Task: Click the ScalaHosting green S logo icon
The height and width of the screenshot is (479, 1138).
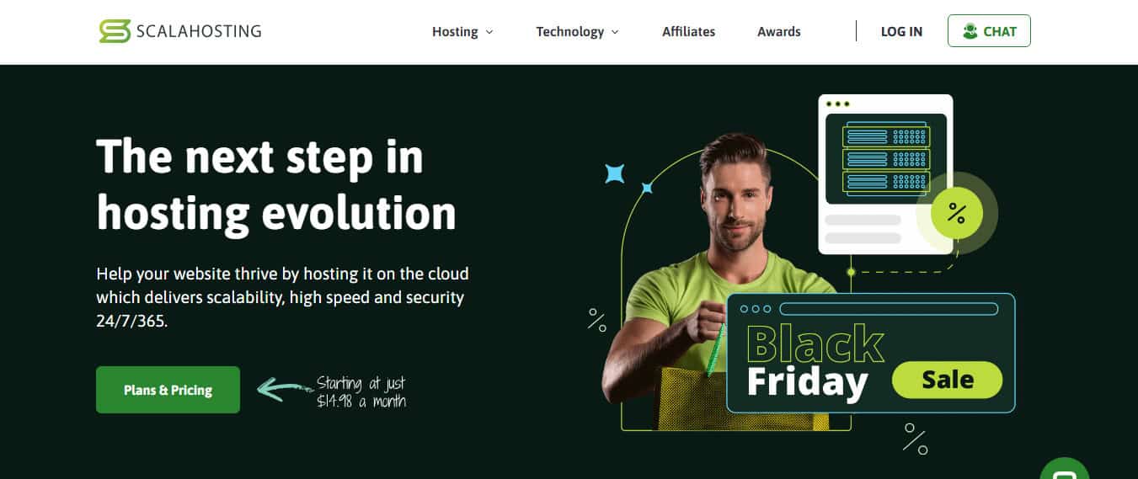Action: (x=115, y=31)
